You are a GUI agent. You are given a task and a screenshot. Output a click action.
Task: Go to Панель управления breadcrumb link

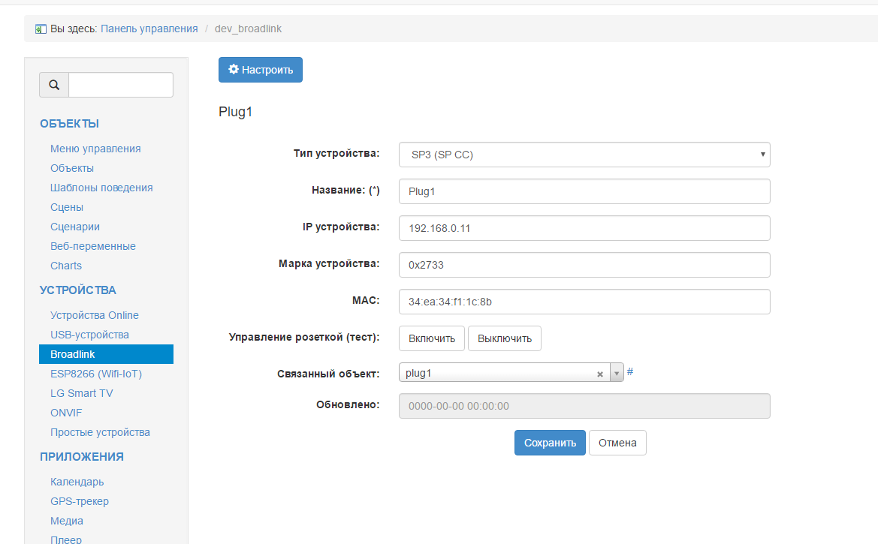pos(149,29)
